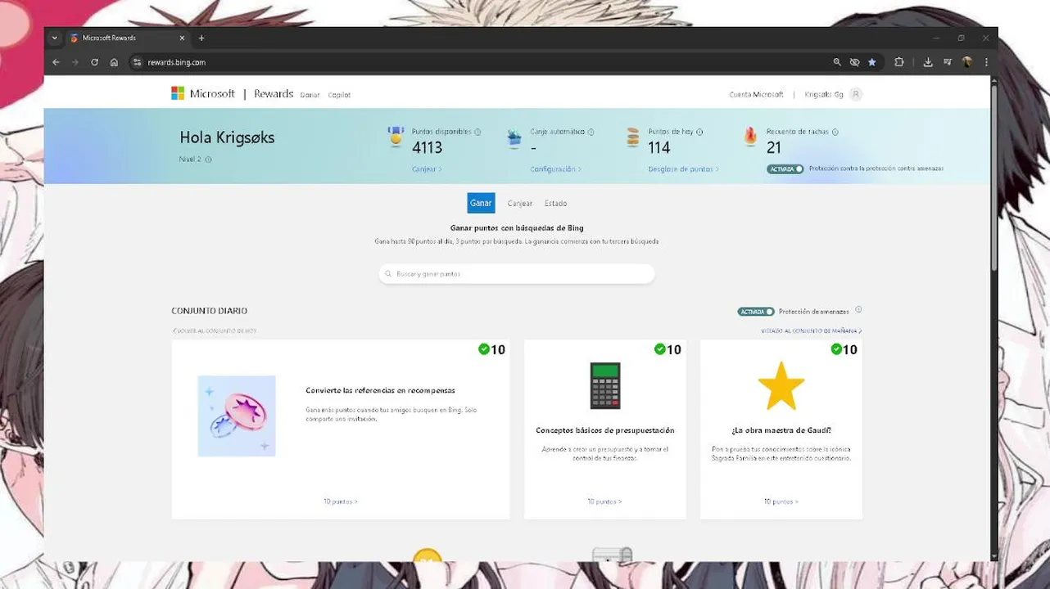Image resolution: width=1050 pixels, height=589 pixels.
Task: Click the 4113 available points value
Action: 427,148
